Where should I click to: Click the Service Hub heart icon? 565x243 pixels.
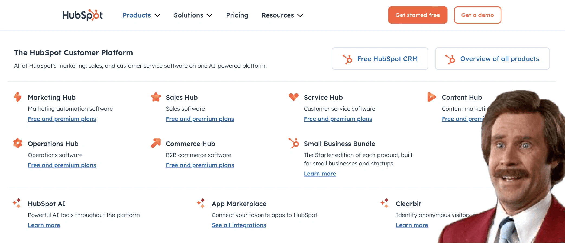tap(293, 96)
